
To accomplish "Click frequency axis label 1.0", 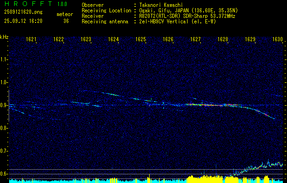I will click(x=4, y=82).
